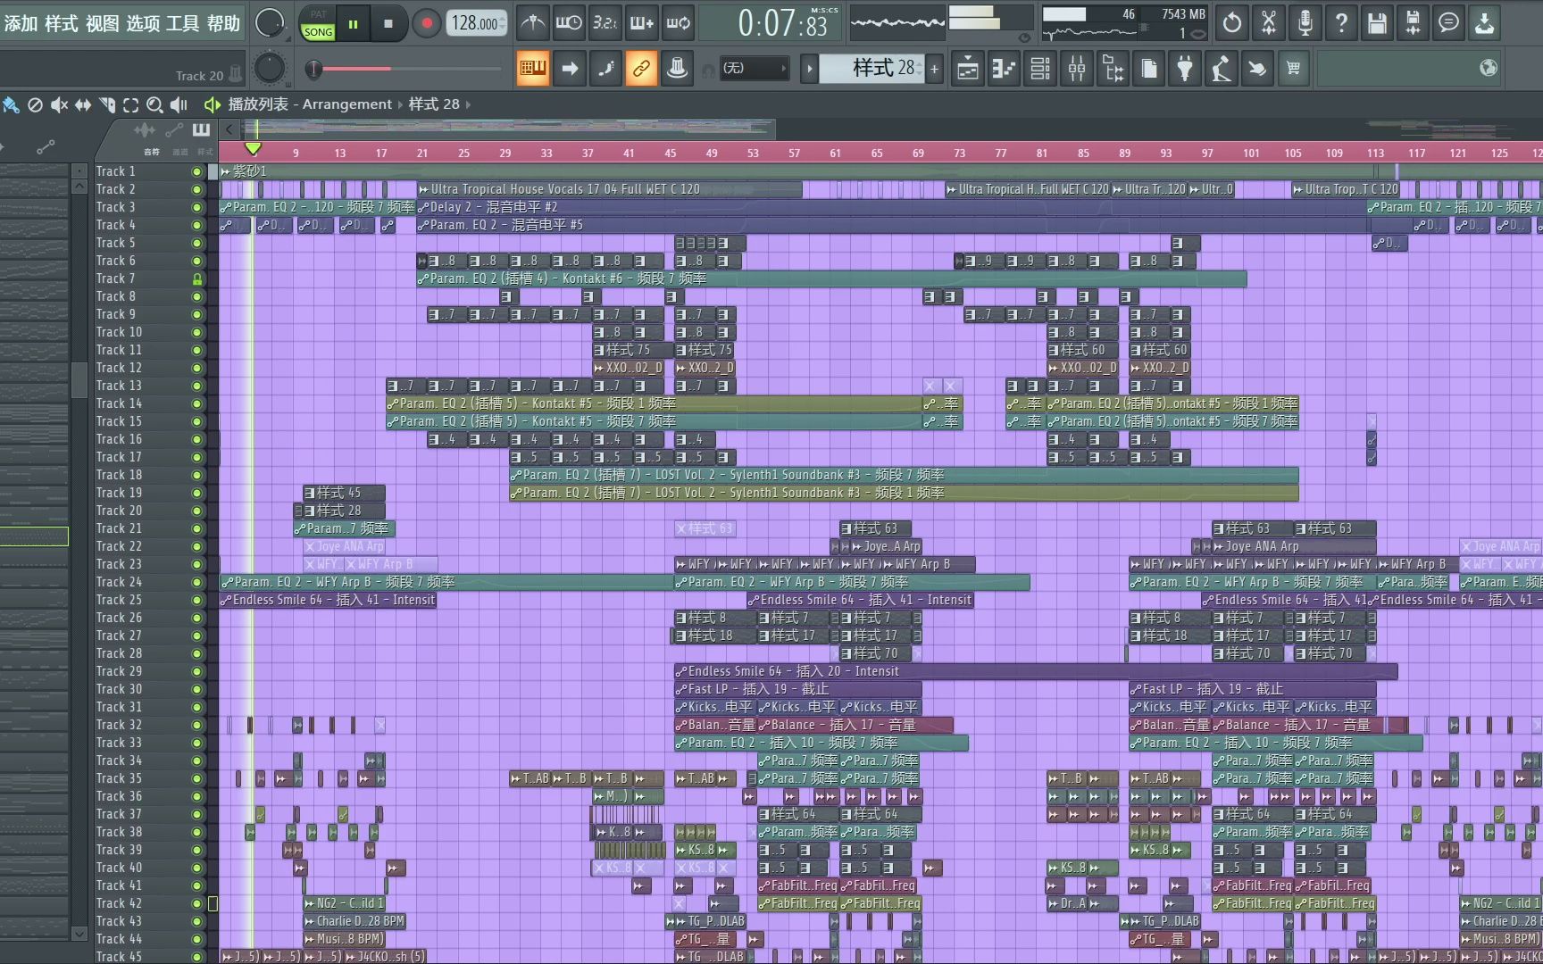Enable wait for input before playing
Image resolution: width=1543 pixels, height=964 pixels.
(569, 23)
